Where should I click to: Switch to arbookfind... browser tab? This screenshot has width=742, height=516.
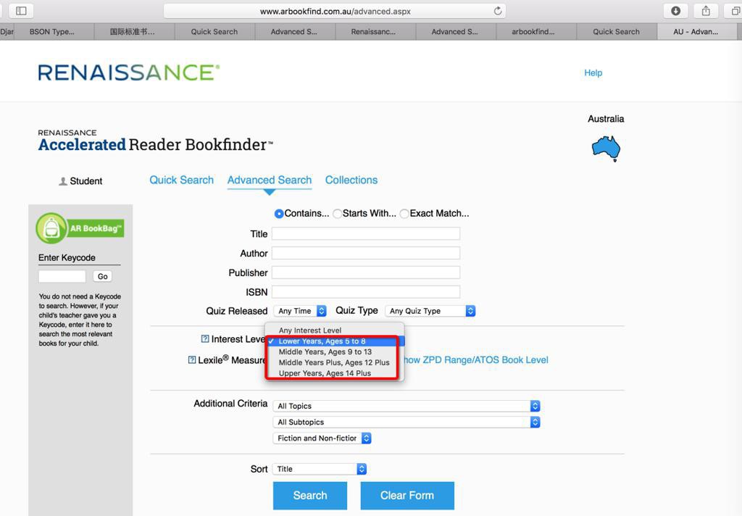(x=533, y=32)
